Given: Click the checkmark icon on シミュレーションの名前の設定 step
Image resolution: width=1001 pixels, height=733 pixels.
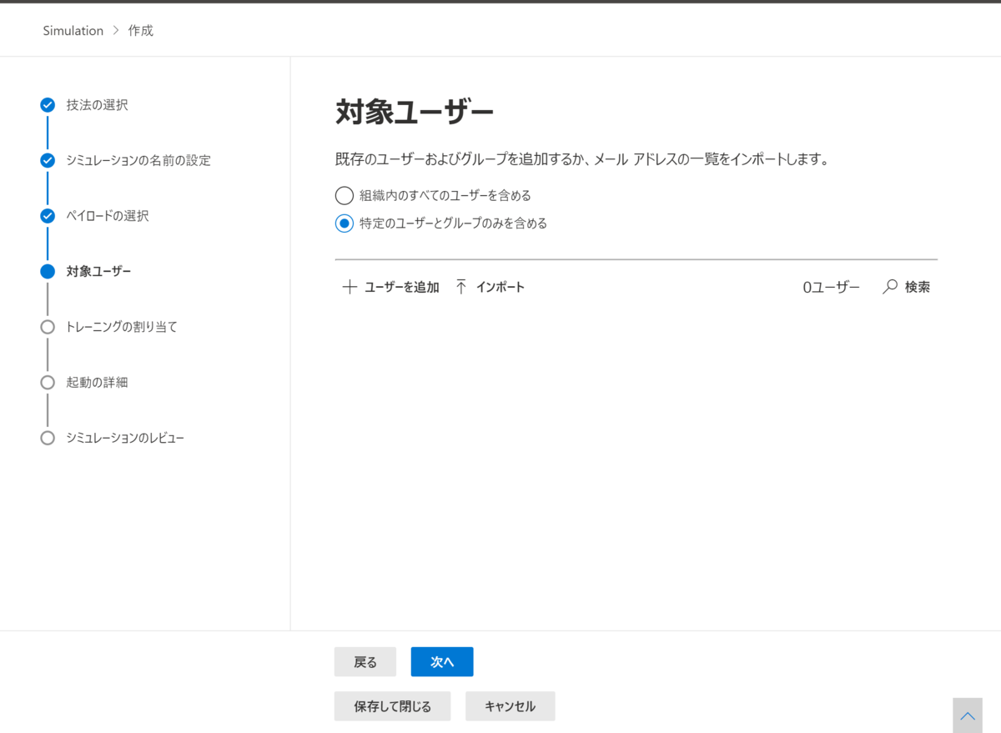Looking at the screenshot, I should click(x=48, y=160).
